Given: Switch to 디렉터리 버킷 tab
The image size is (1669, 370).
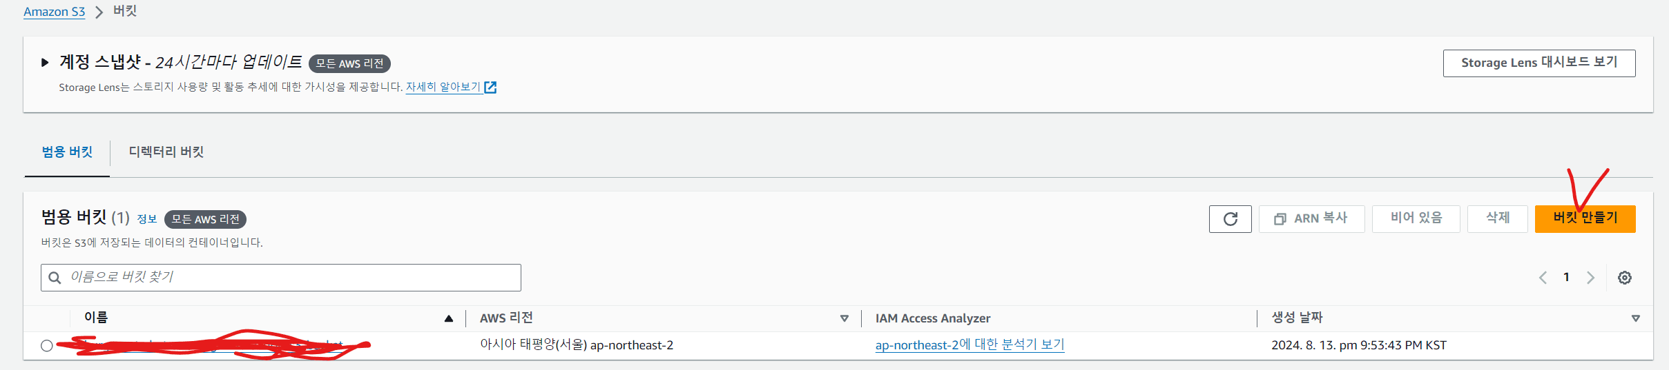Looking at the screenshot, I should click(166, 152).
